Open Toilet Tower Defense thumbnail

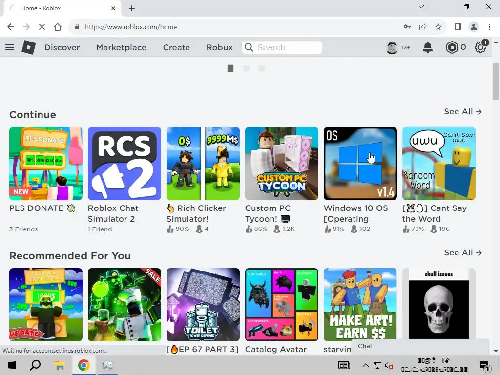203,305
